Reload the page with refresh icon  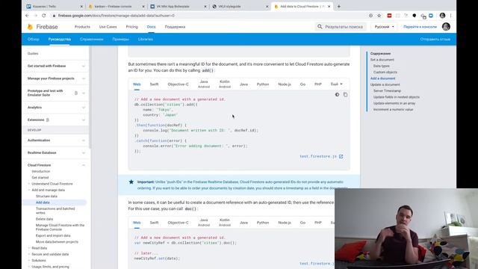click(x=44, y=16)
